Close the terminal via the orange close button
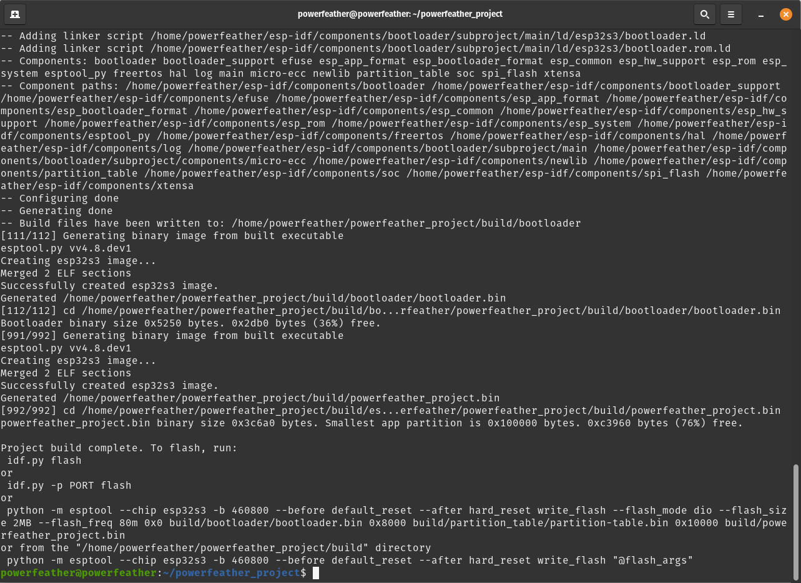This screenshot has width=801, height=583. [x=785, y=14]
